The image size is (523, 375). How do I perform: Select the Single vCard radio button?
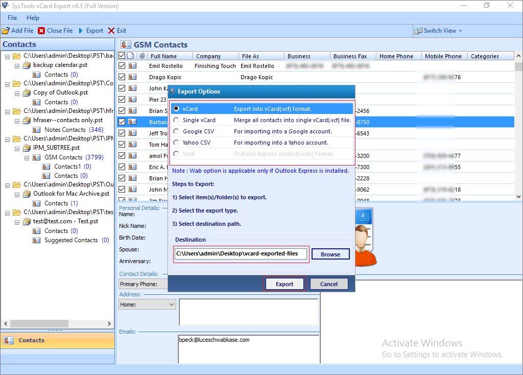pyautogui.click(x=176, y=120)
